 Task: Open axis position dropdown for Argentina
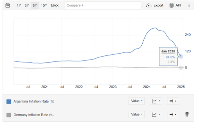pos(173,101)
